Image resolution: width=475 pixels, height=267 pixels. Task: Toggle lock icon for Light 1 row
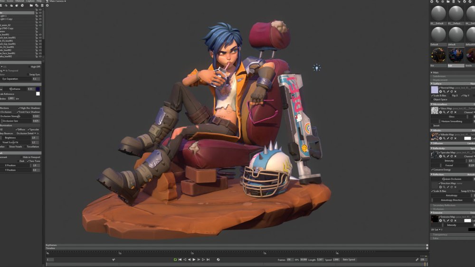point(37,16)
